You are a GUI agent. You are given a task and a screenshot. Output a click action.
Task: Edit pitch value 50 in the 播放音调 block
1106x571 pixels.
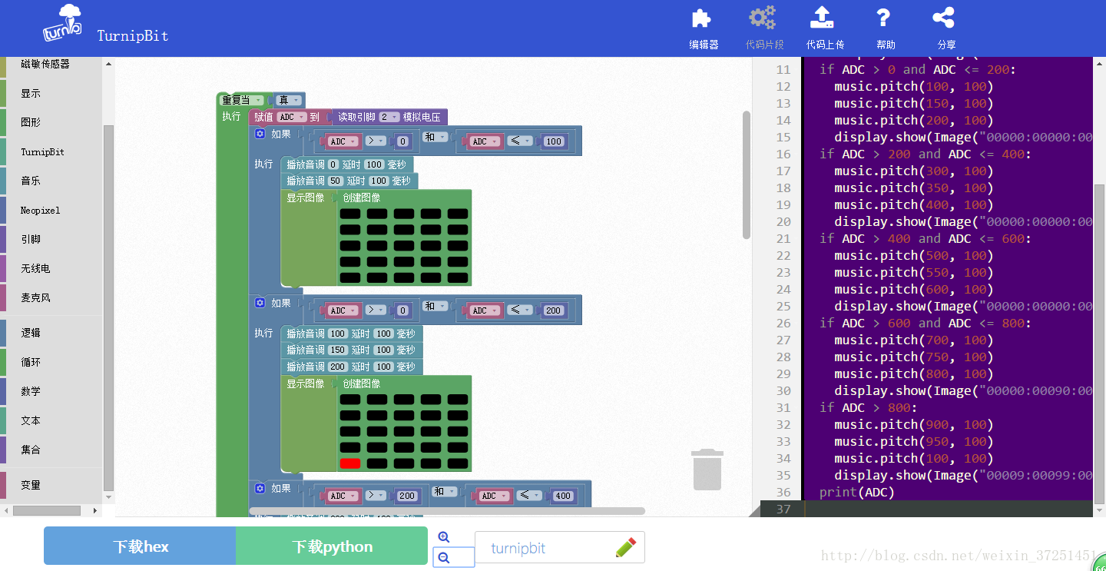point(336,181)
